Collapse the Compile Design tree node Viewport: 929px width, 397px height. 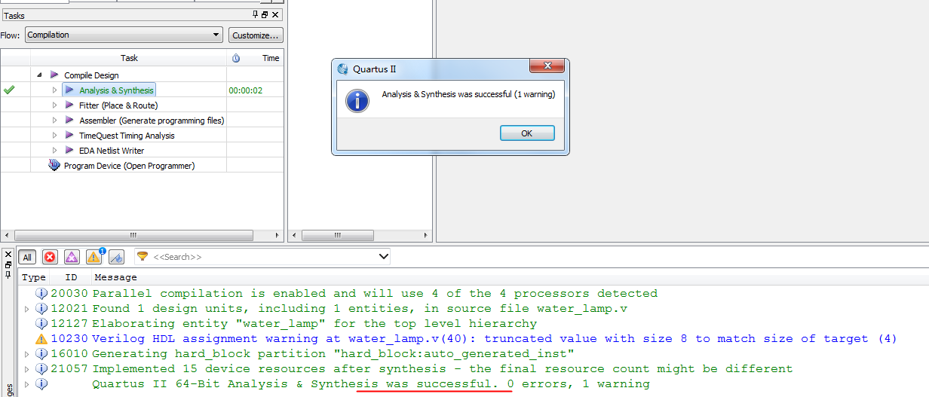[39, 75]
